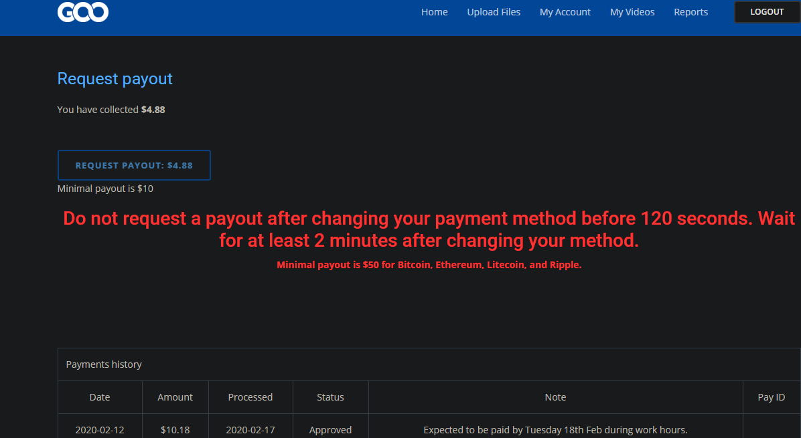
Task: Click Request Payout: $4.88 button
Action: click(134, 165)
